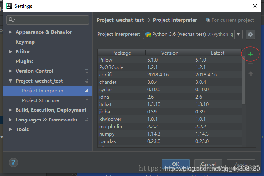
Task: Select the pandas package row
Action: tap(170, 141)
